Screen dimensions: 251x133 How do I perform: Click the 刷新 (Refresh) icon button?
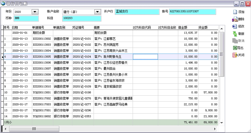(235, 34)
